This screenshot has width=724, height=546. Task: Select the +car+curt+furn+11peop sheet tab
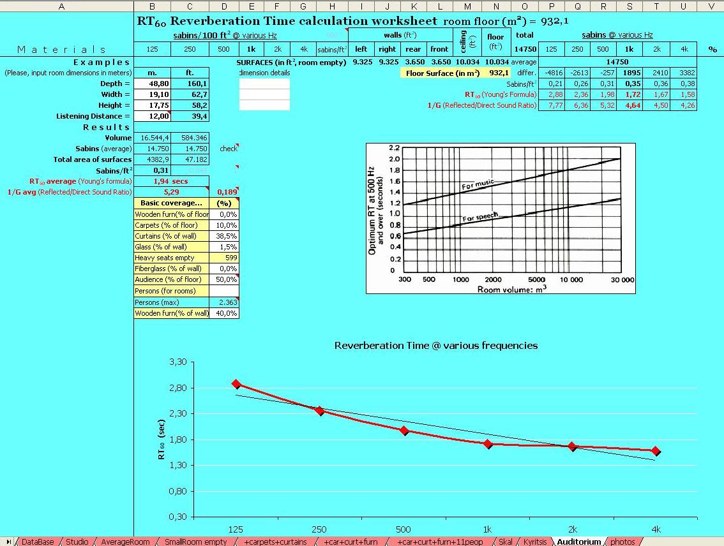click(439, 542)
